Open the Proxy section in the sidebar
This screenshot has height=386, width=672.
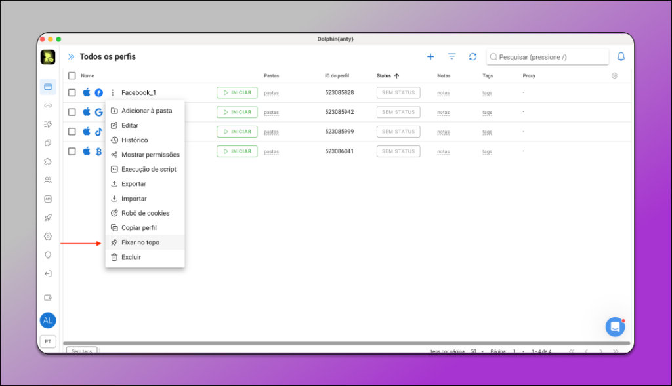(x=48, y=105)
